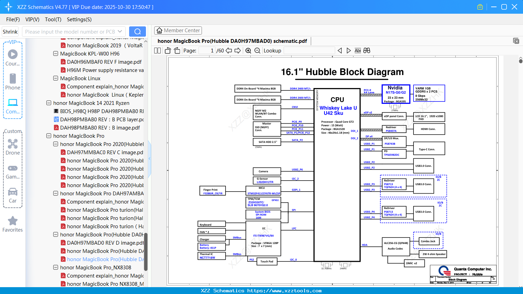Open the Settings(S) menu
The height and width of the screenshot is (294, 523).
[79, 20]
